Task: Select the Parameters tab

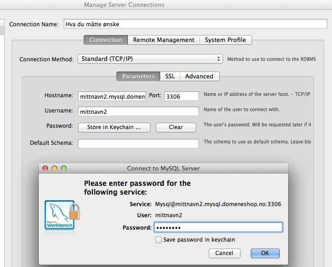Action: [138, 76]
